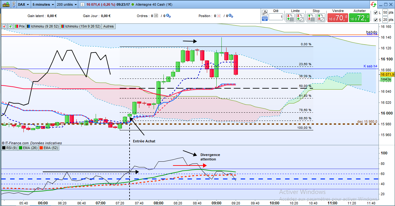Click the Gain latent 0,00 € value
Viewport: 395px width, 206px height.
51,16
